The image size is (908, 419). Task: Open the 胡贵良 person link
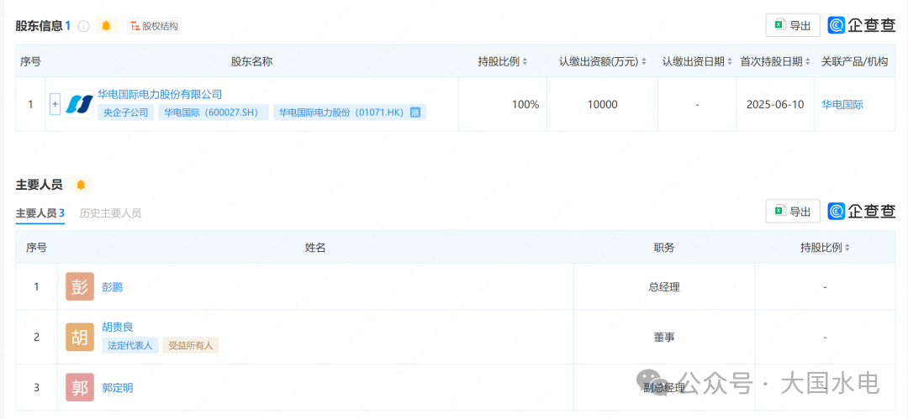pos(118,327)
